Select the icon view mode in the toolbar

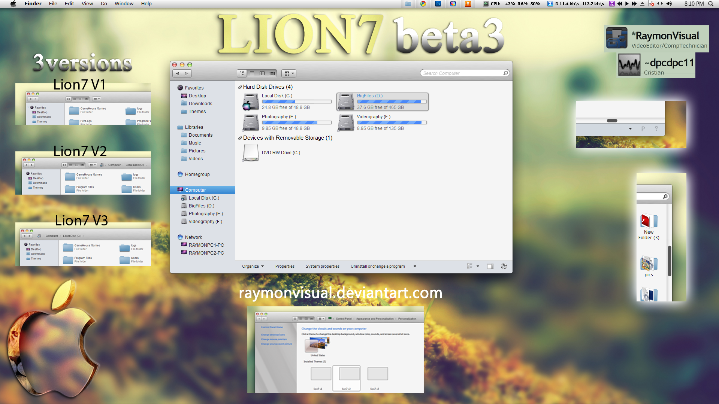242,73
